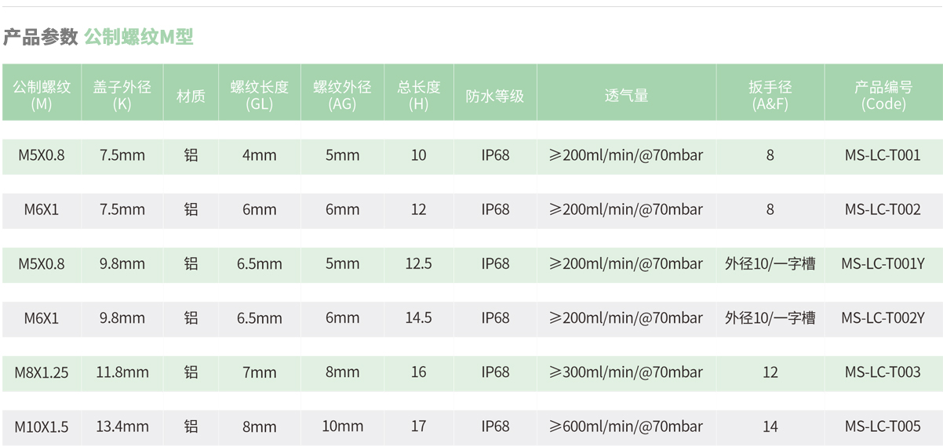Viewport: 943px width, 446px height.
Task: Select the 产品编号 (Code) column header
Action: (883, 95)
